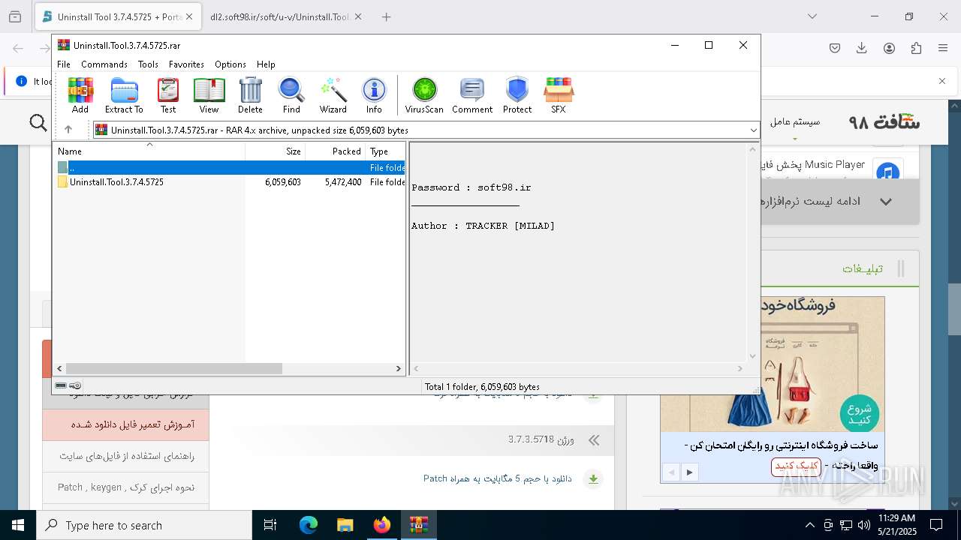Open File Explorer from taskbar
The width and height of the screenshot is (961, 540).
(345, 525)
